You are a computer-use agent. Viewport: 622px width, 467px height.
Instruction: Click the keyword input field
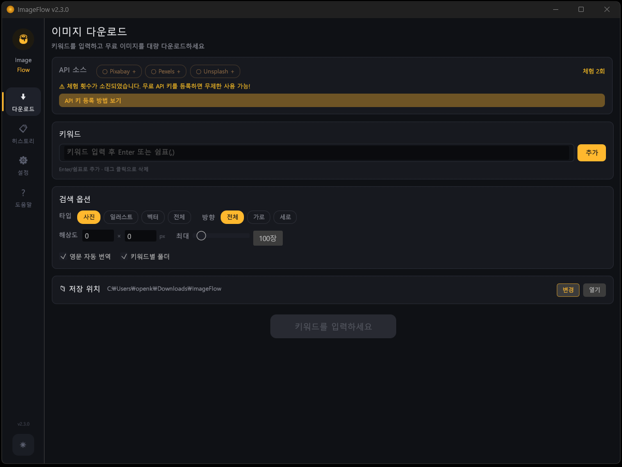point(316,153)
